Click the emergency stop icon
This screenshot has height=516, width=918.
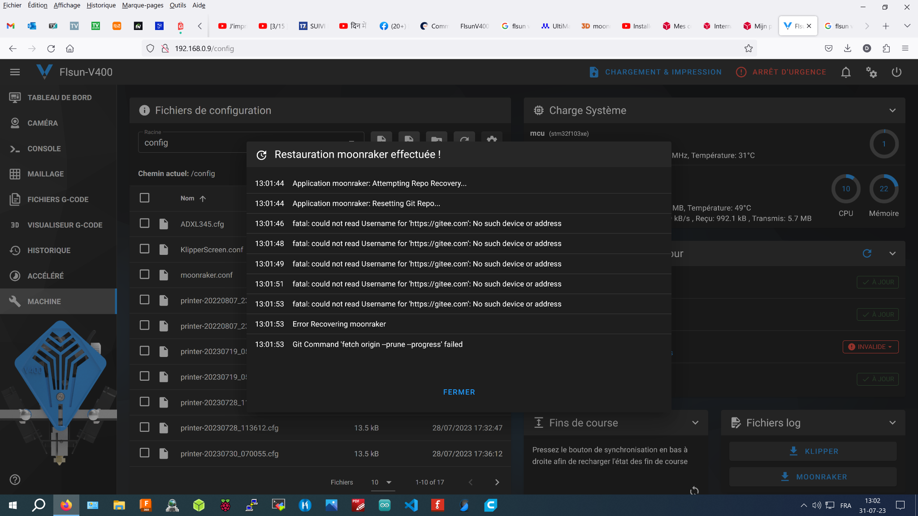[x=741, y=72]
